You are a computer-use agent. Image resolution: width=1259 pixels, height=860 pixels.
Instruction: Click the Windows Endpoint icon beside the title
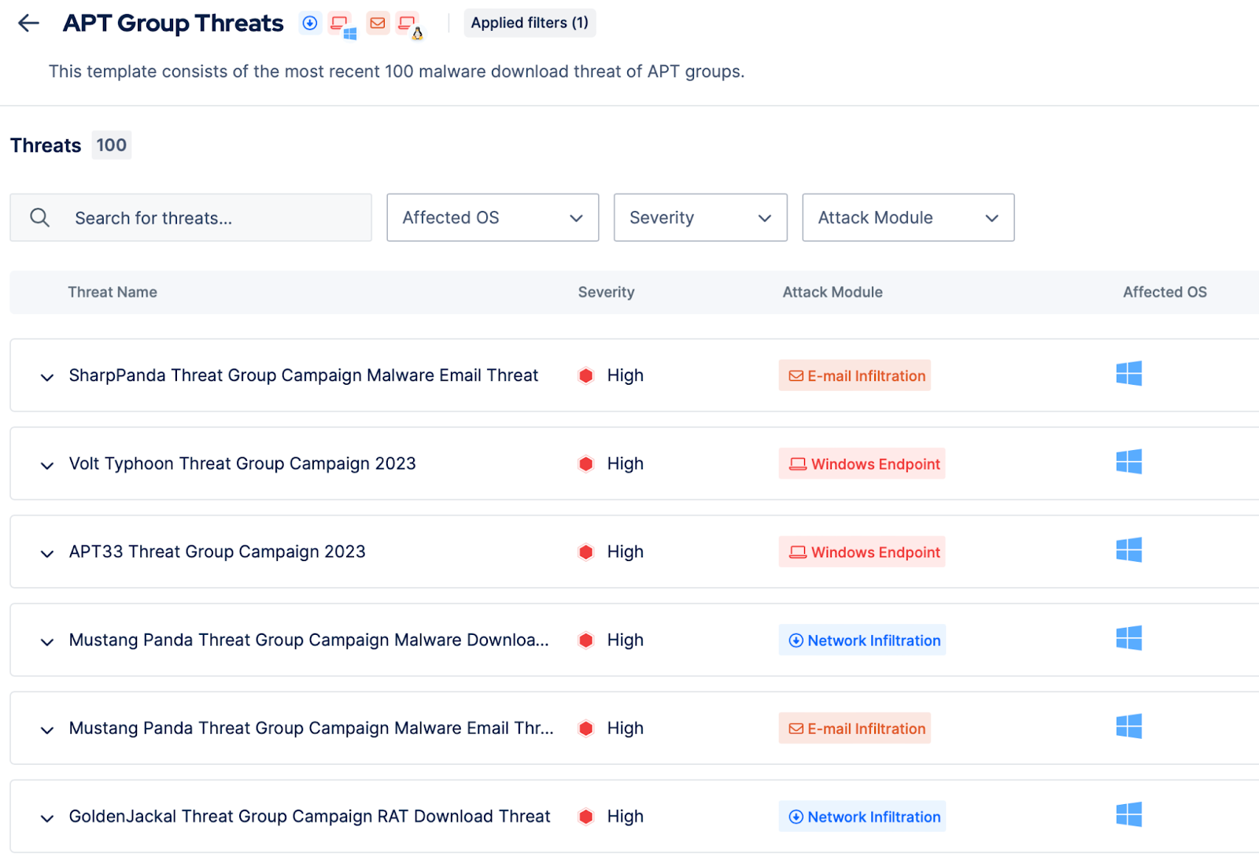(x=342, y=24)
